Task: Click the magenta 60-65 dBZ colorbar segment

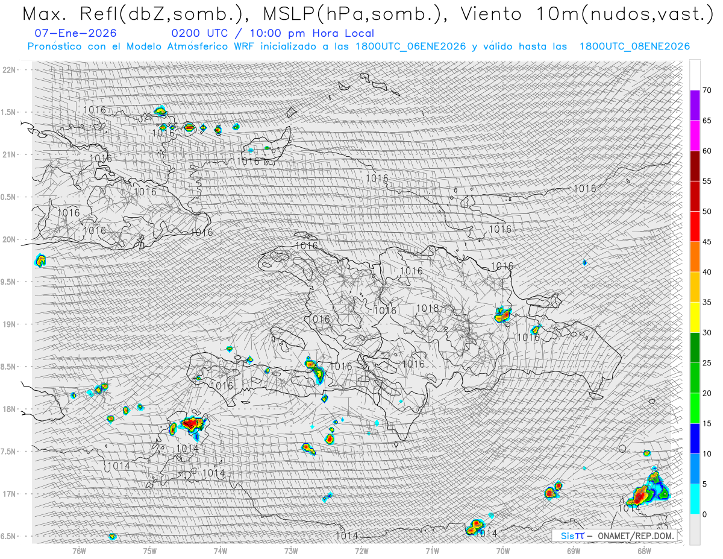Action: 695,136
